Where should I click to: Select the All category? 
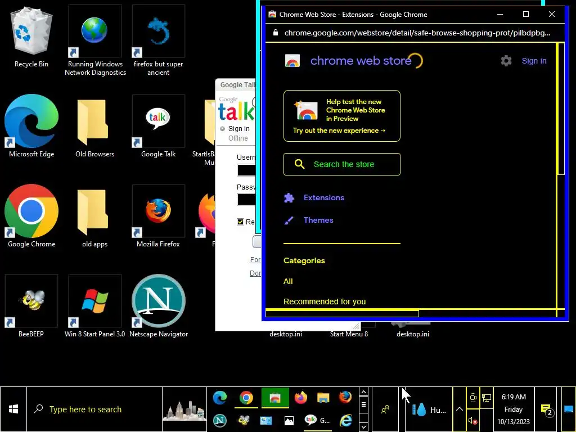coord(288,281)
